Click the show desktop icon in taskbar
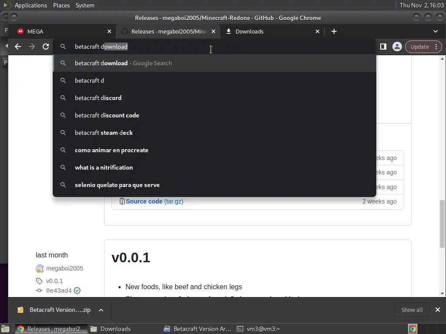Viewport: 446px width, 334px height. (5, 329)
